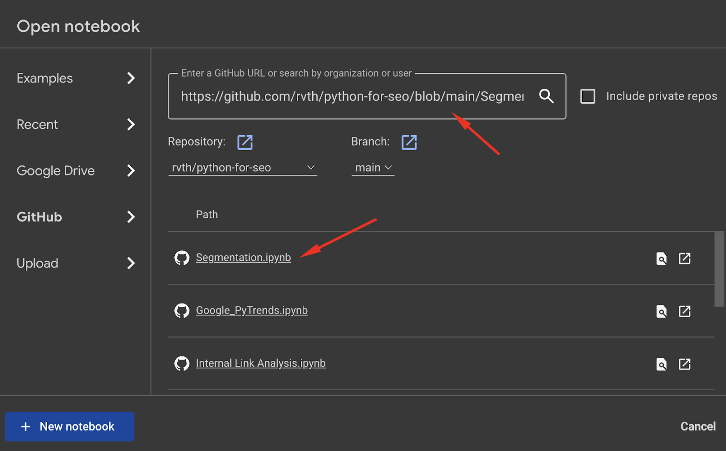This screenshot has width=726, height=451.
Task: Open the Segmentation.ipynb notebook link
Action: [243, 257]
